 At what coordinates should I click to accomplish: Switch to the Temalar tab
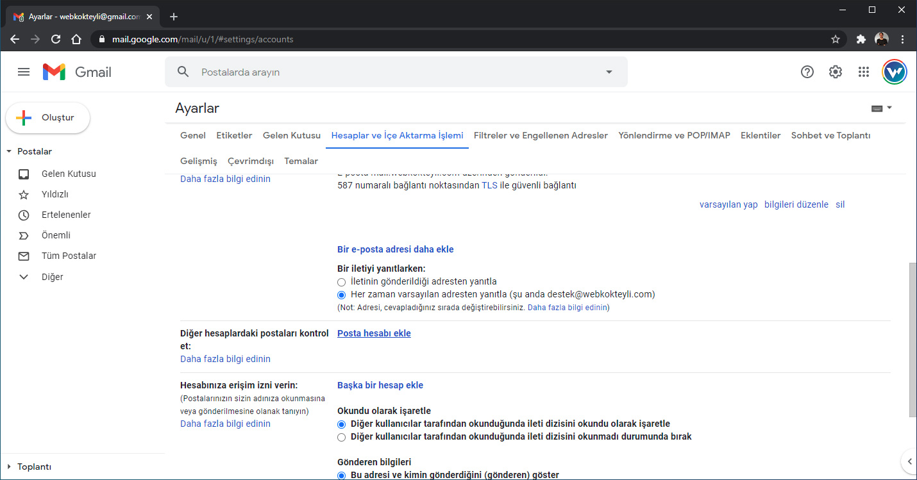point(301,161)
